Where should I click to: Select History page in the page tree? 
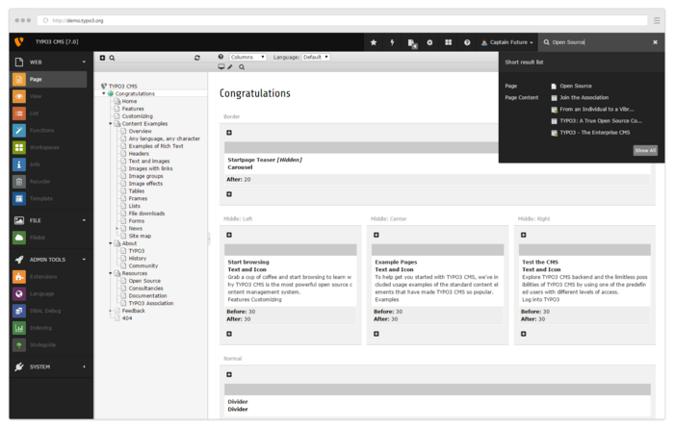(137, 258)
